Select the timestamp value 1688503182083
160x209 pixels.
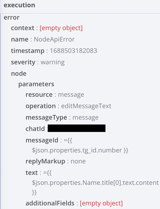click(73, 51)
